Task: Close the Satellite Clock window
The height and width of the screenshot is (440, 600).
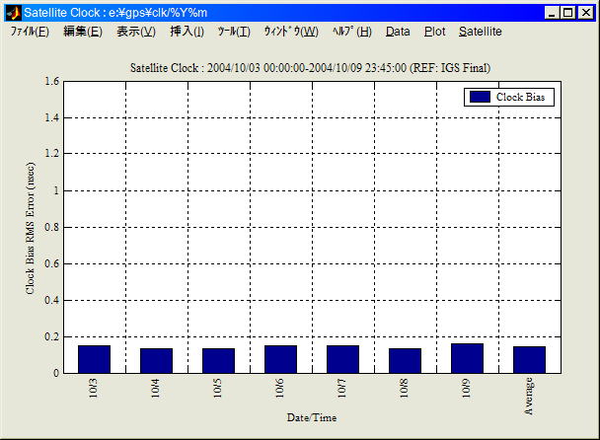Action: click(x=585, y=13)
